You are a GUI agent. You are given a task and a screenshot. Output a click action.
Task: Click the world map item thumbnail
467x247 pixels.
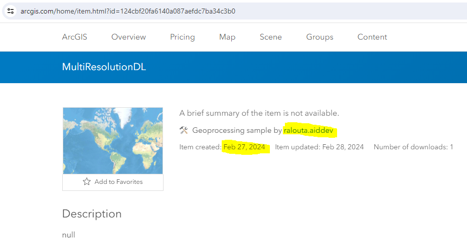pos(113,141)
